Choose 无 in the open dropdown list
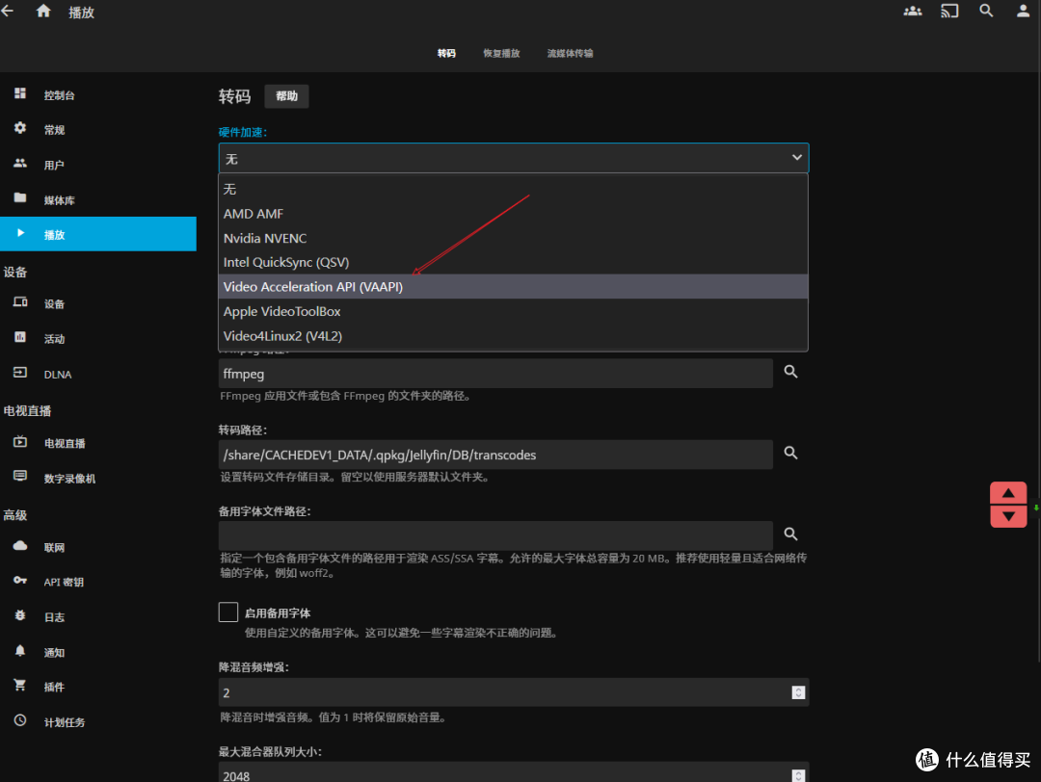The image size is (1041, 782). 513,189
